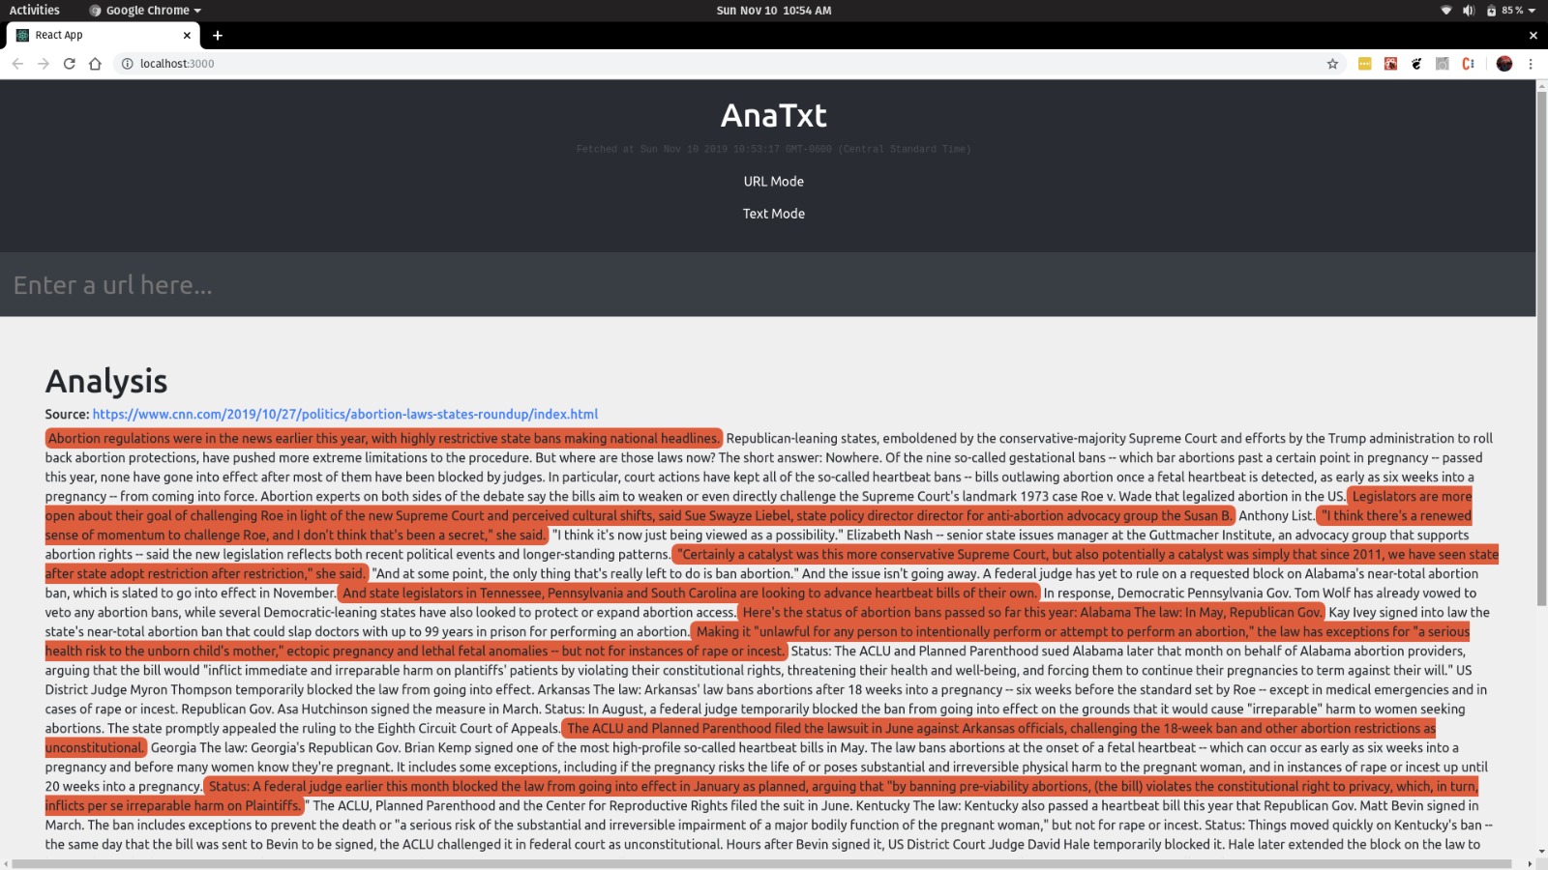
Task: View site information icon beside localhost:3000
Action: pyautogui.click(x=127, y=64)
